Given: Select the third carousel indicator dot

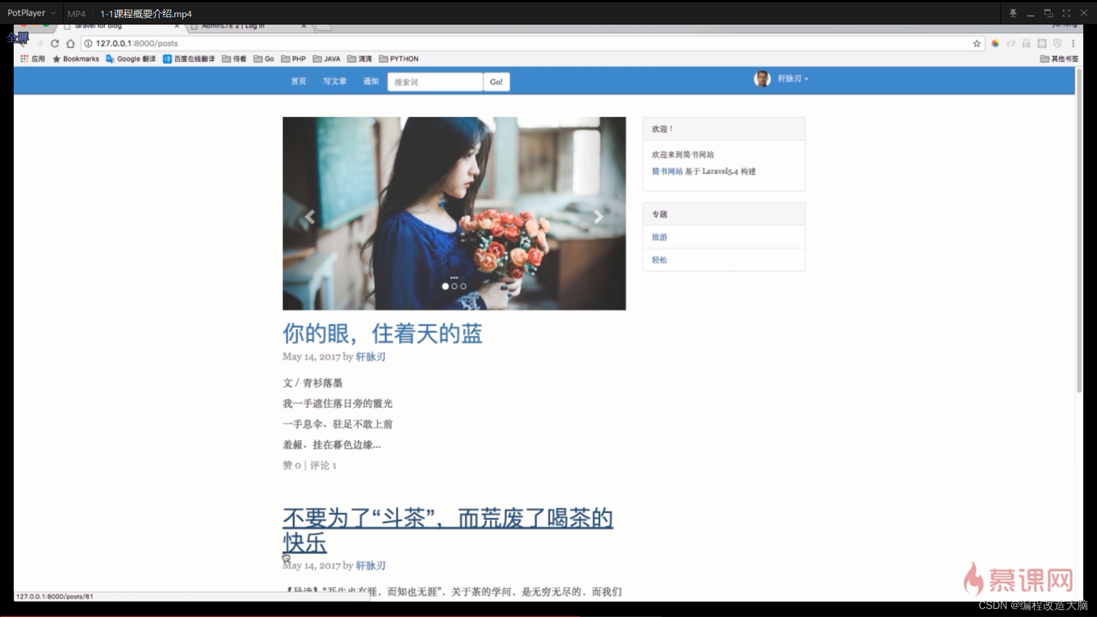Looking at the screenshot, I should tap(463, 286).
